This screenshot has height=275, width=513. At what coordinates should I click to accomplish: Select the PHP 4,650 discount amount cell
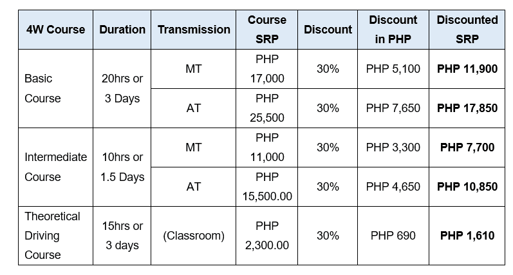coord(393,187)
